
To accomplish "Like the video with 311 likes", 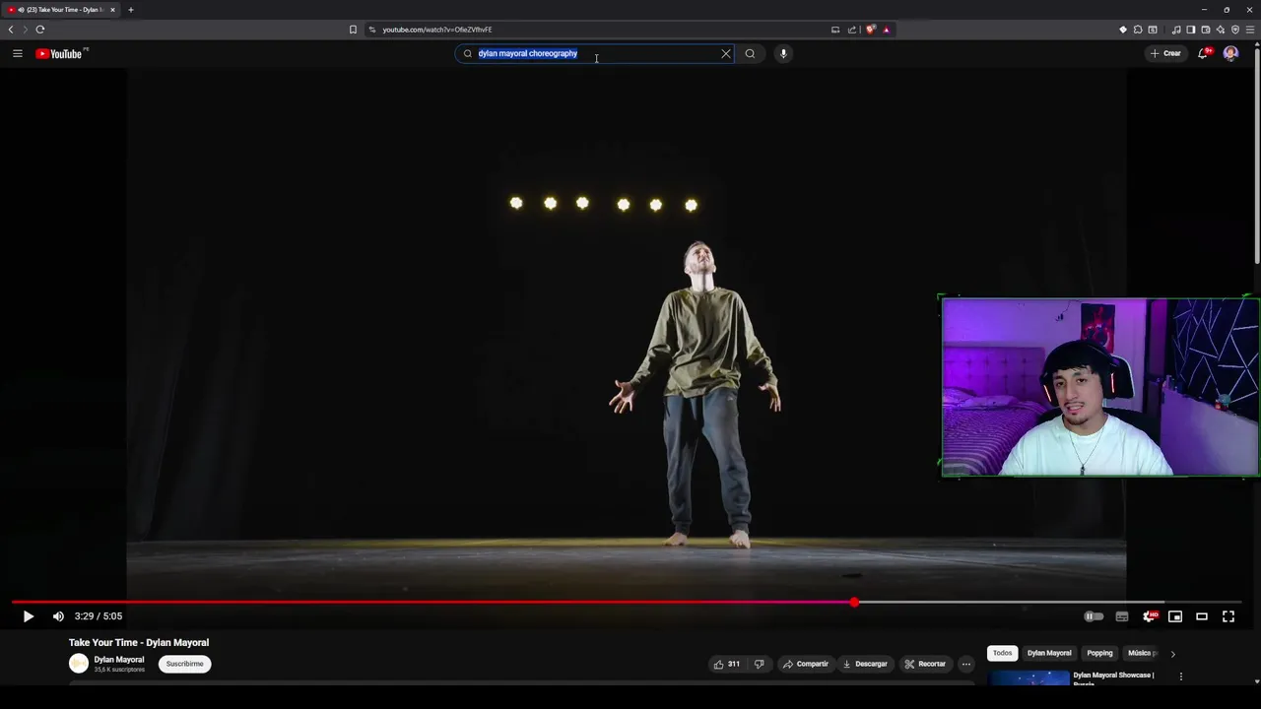I will point(727,664).
